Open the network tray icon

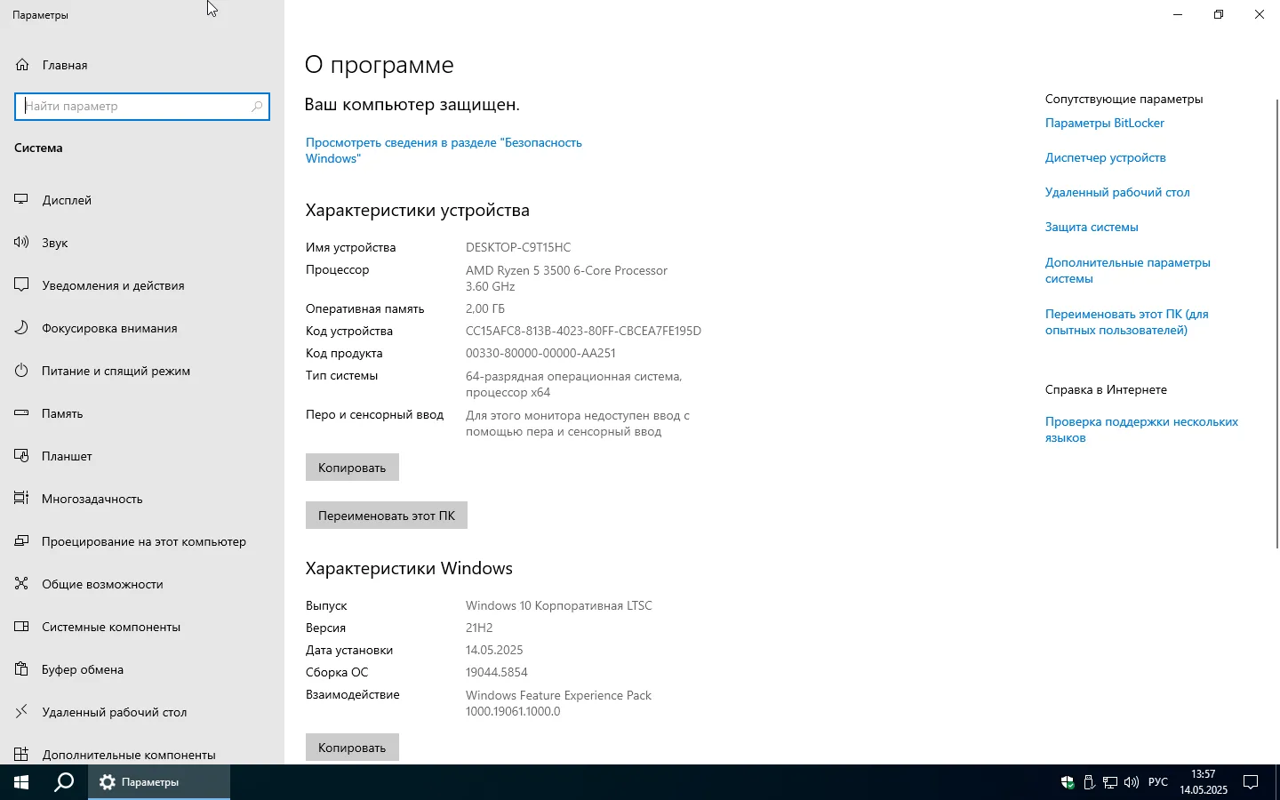click(1110, 783)
